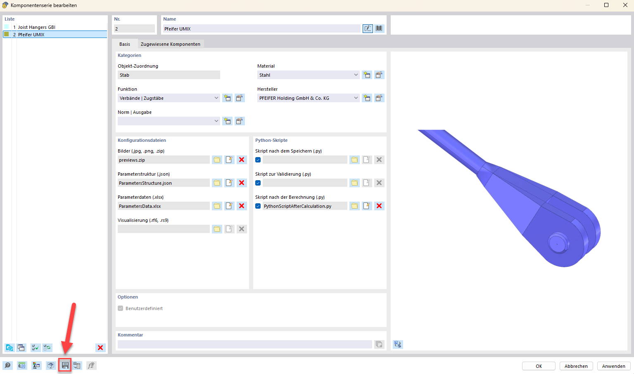Viewport: 634px width, 374px height.
Task: Delete PythonScriptAfterCalculation.py with the red X
Action: tap(379, 206)
